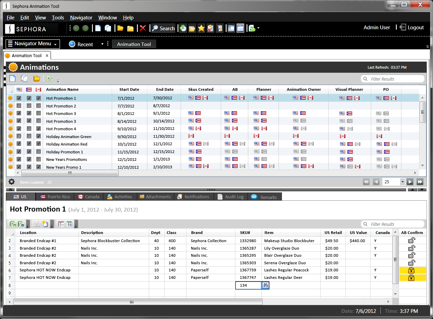The image size is (433, 319).
Task: Click the checklist tasks icon beside the star
Action: (211, 28)
